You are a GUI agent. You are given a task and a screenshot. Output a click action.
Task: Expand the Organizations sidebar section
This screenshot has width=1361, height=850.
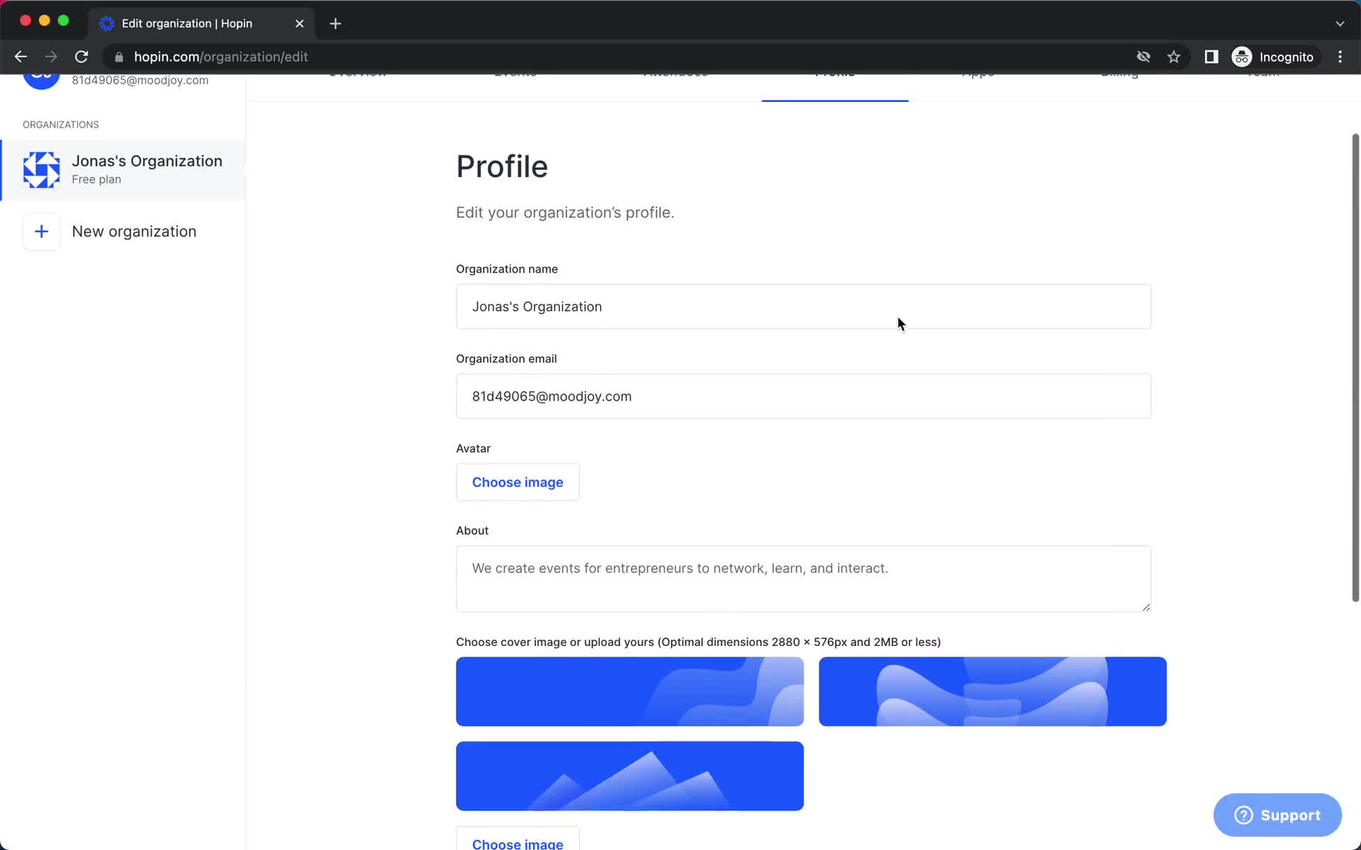click(61, 125)
